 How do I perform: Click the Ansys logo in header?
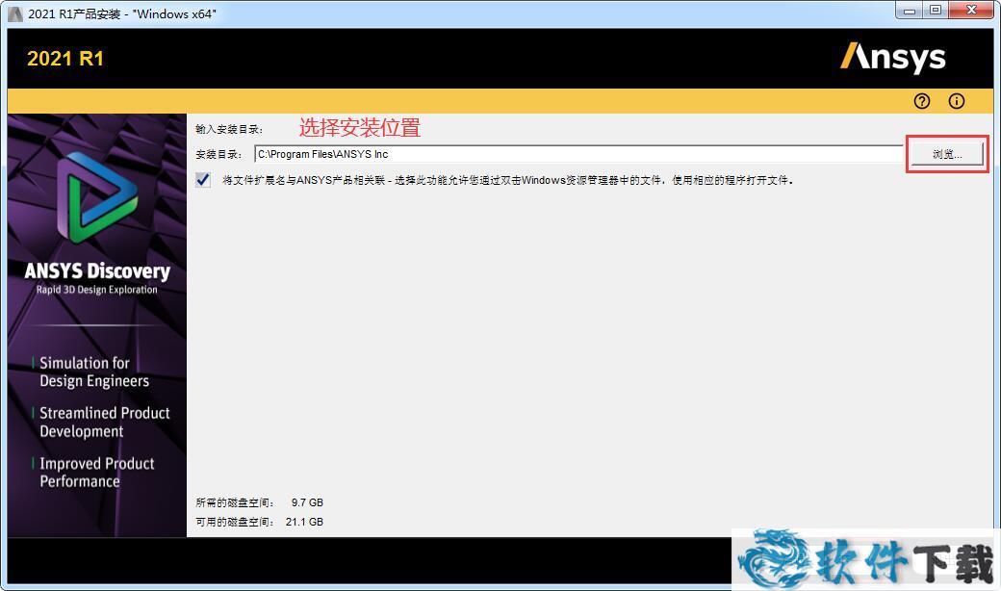click(892, 58)
